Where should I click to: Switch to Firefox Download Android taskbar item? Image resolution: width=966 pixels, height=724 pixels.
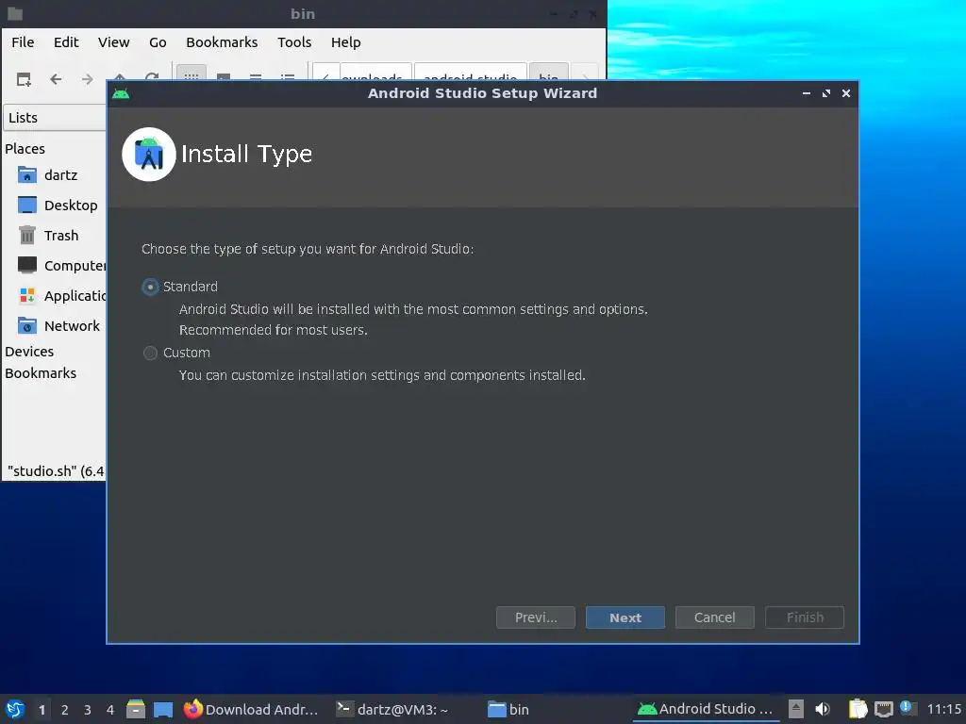click(x=251, y=709)
